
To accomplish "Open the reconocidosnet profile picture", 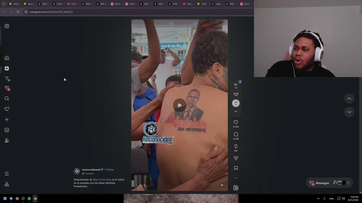I will click(x=77, y=171).
